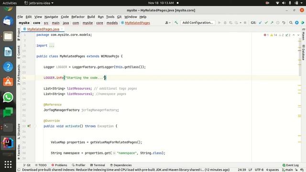The width and height of the screenshot is (306, 172).
Task: Open the File menu
Action: 20,17
